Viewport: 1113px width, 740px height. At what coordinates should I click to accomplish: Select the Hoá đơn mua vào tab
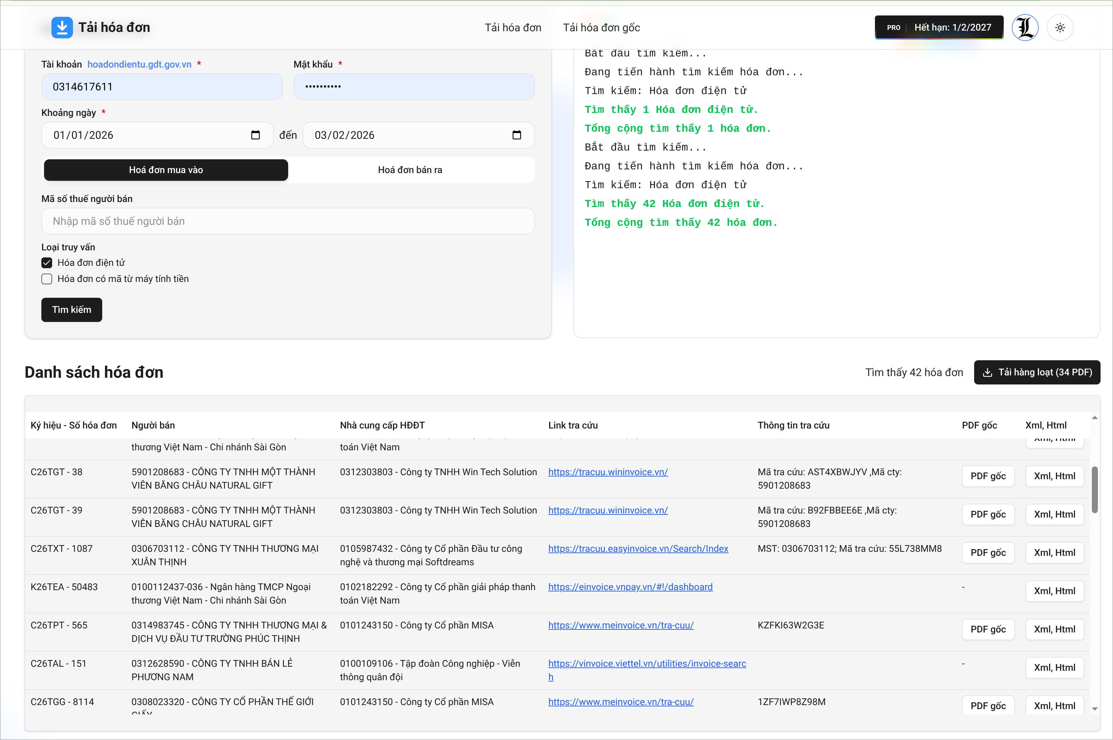pyautogui.click(x=166, y=170)
